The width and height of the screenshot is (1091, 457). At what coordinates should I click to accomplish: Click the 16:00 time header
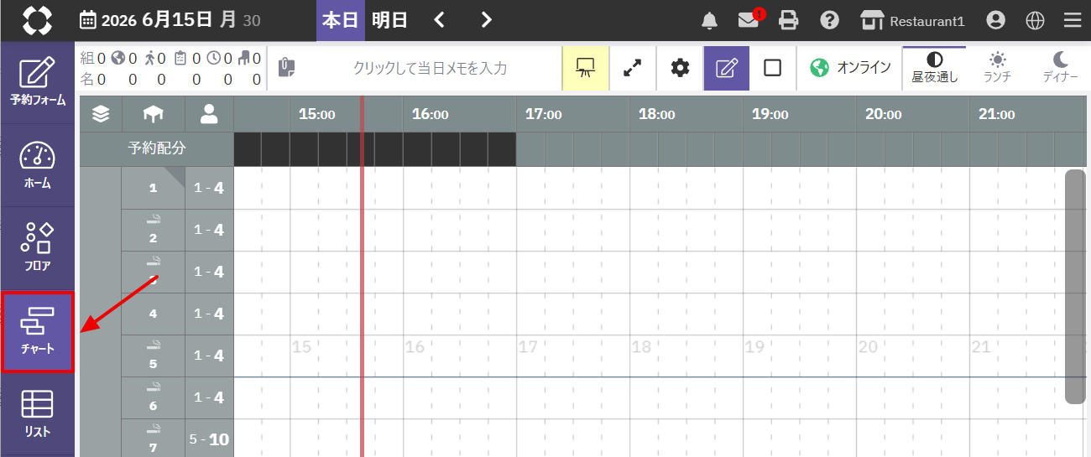[x=431, y=115]
